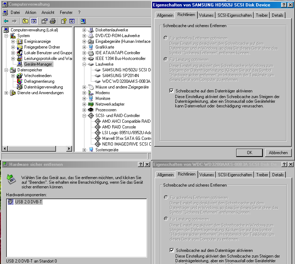Click the Diskettenlaufwerke floppy icon
The image size is (295, 264).
pos(91,30)
